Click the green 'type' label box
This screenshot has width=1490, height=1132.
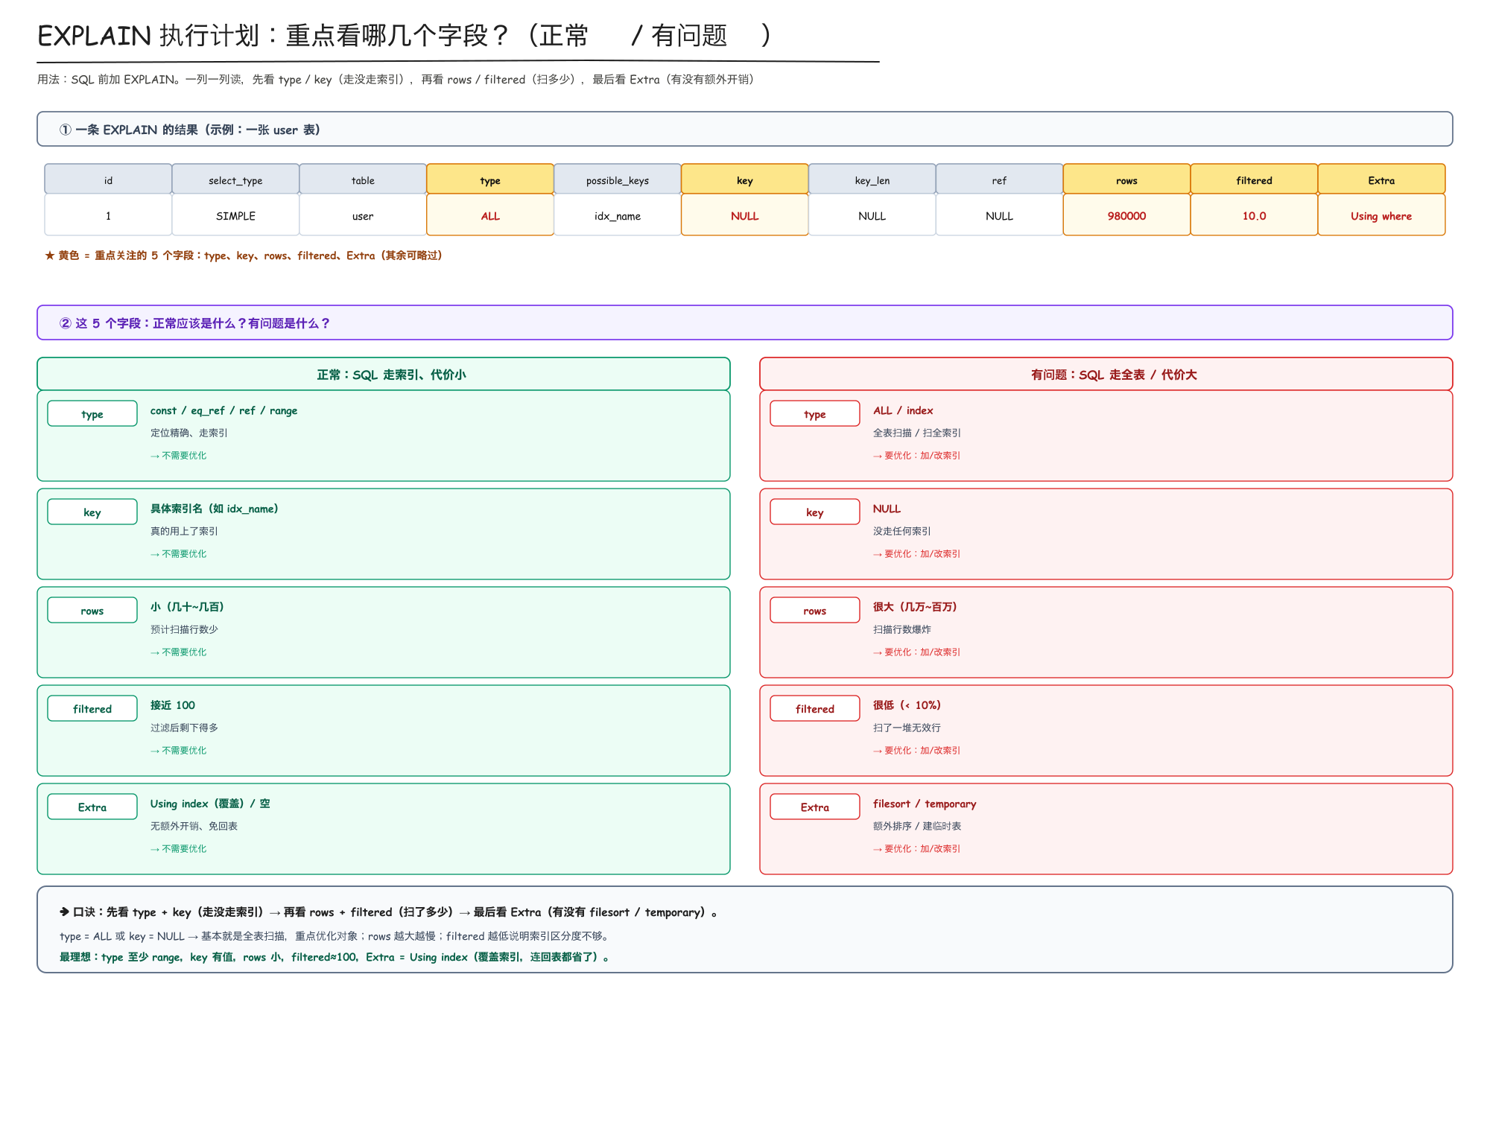pos(92,413)
